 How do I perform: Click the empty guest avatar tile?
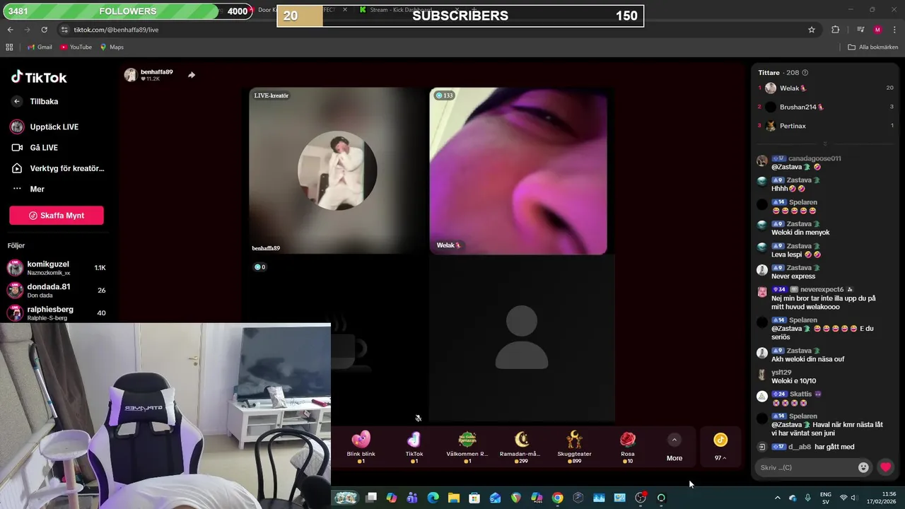[x=522, y=338]
